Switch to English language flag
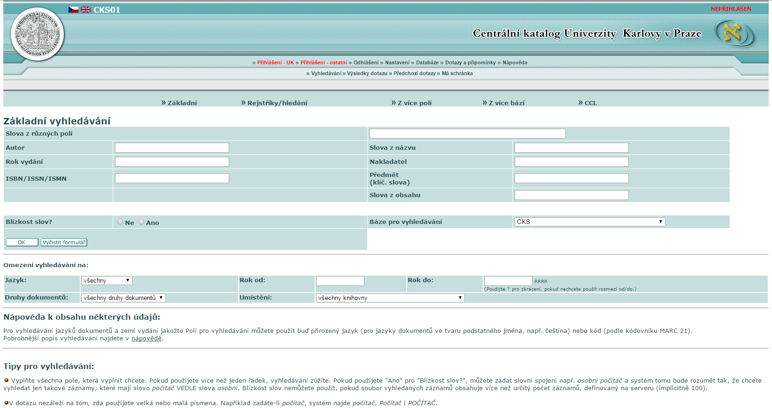This screenshot has width=772, height=408. 85,9
